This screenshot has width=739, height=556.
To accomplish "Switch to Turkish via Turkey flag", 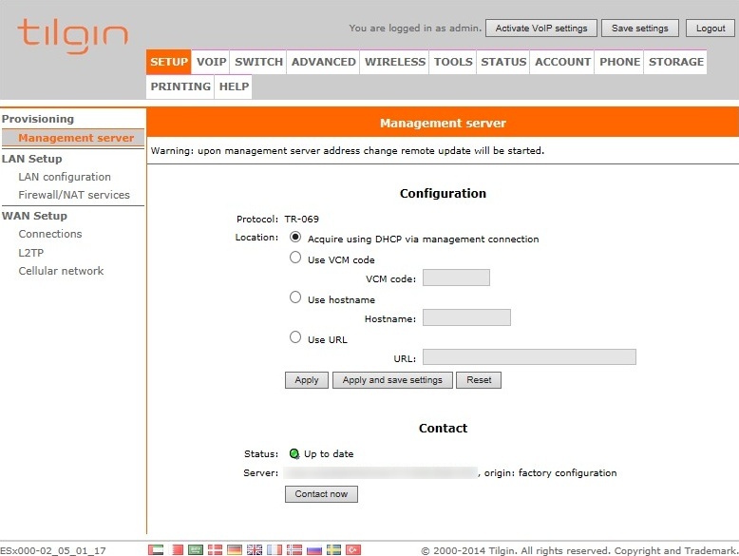I will (x=353, y=549).
